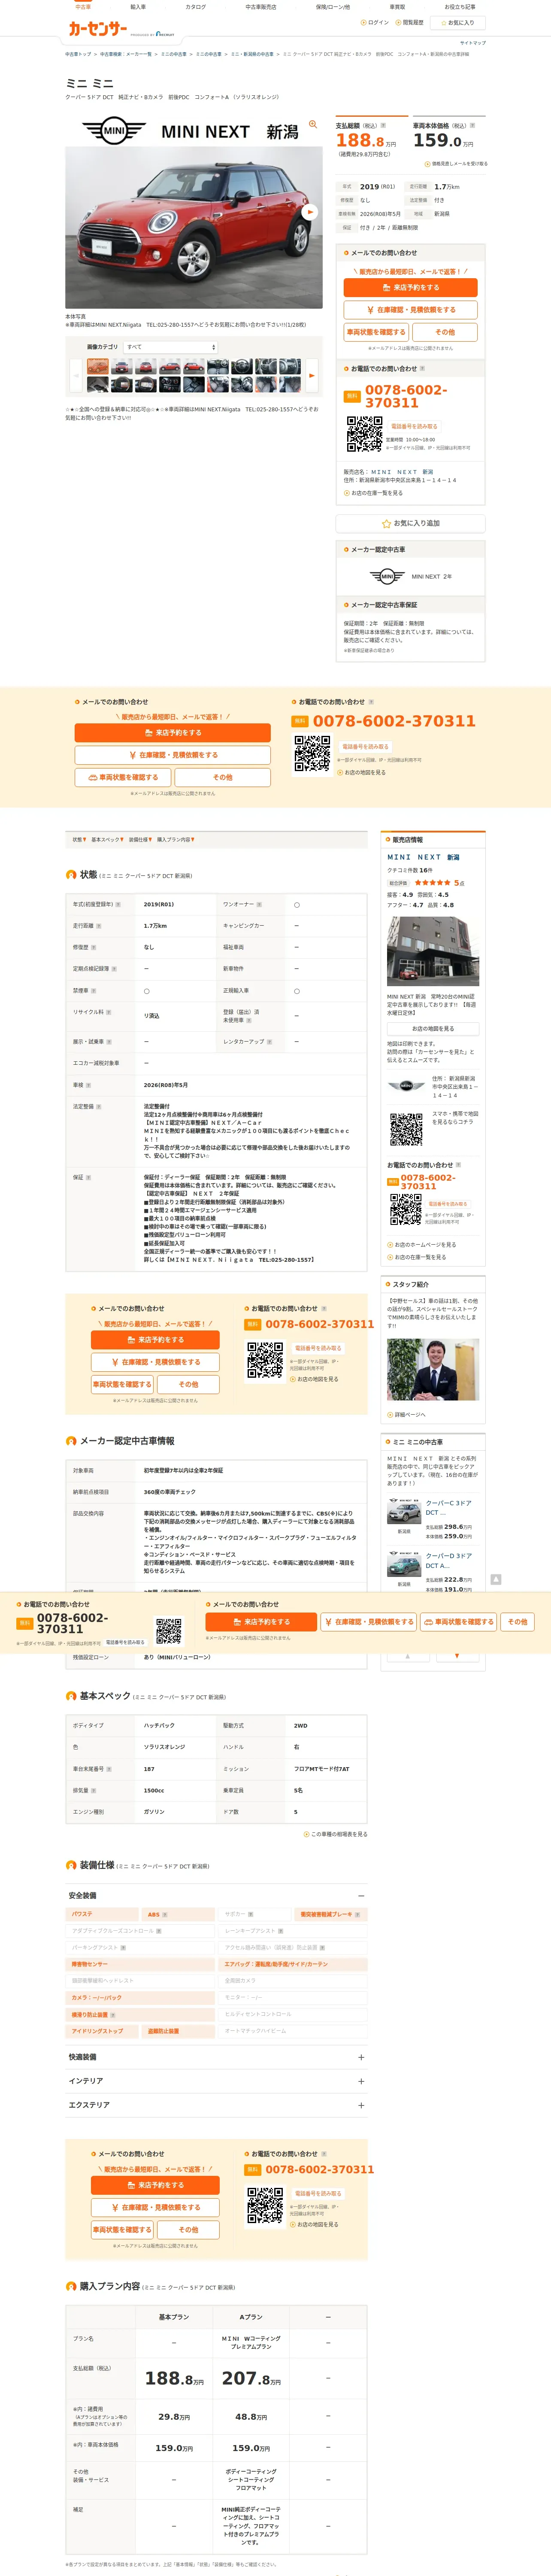Image resolution: width=551 pixels, height=2576 pixels.
Task: Jump to 状態 anchor link
Action: 79,840
